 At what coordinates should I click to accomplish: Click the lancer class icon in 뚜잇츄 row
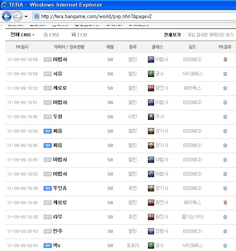[151, 188]
